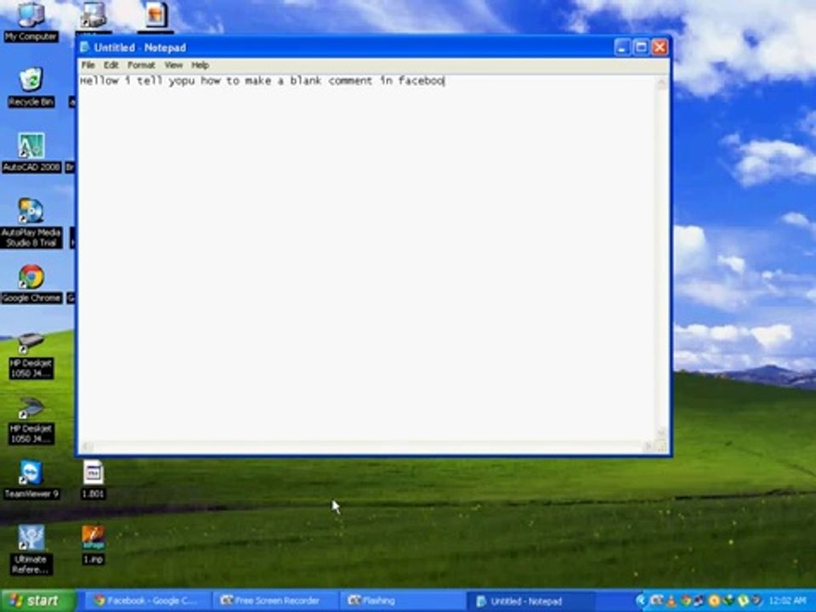This screenshot has height=612, width=816.
Task: Open the Format menu in Notepad
Action: [141, 65]
